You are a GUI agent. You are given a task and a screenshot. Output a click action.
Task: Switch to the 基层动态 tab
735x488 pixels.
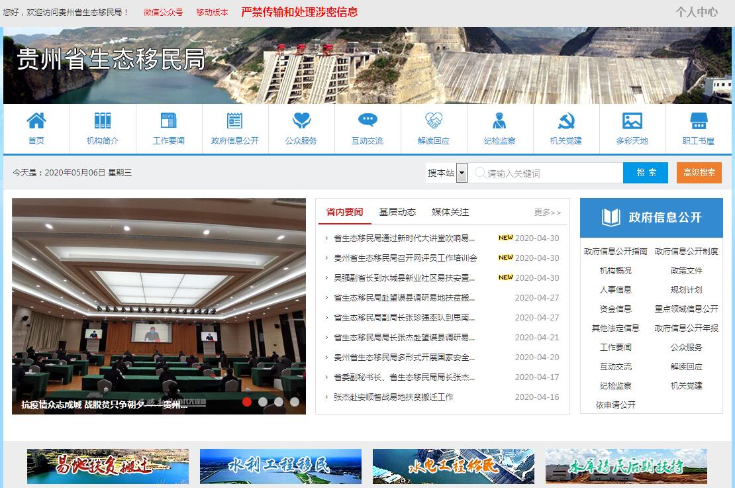point(397,213)
